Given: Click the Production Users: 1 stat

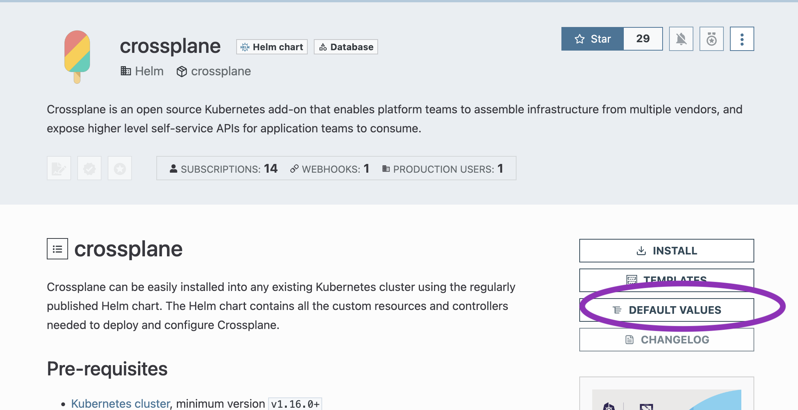Looking at the screenshot, I should [x=443, y=168].
